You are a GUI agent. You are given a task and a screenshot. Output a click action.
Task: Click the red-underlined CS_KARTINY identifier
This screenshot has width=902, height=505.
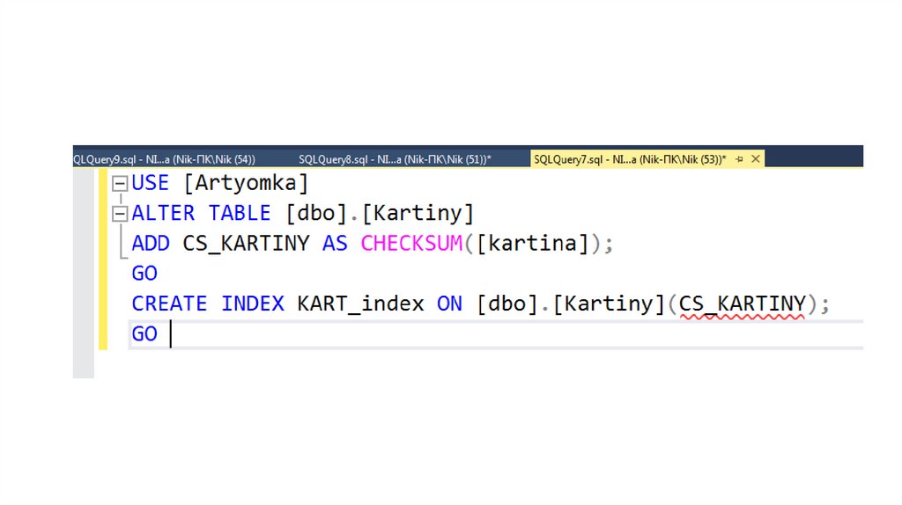(742, 304)
